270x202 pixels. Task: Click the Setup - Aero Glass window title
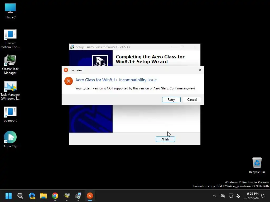click(x=103, y=47)
